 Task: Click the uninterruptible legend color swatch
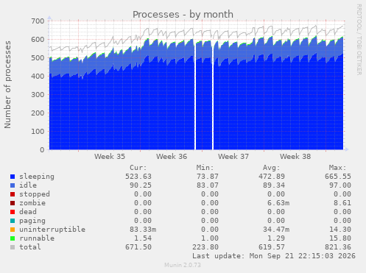(x=13, y=230)
